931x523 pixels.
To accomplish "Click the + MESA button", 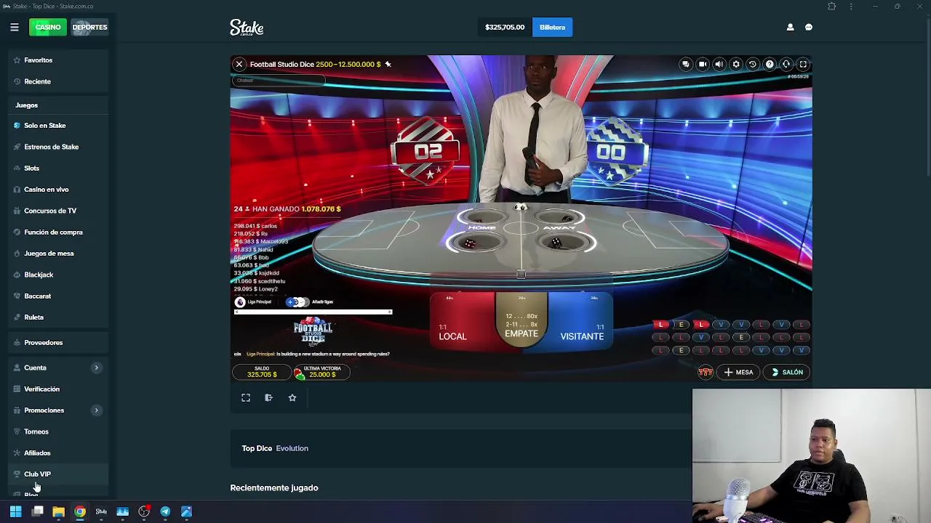I will click(x=739, y=373).
